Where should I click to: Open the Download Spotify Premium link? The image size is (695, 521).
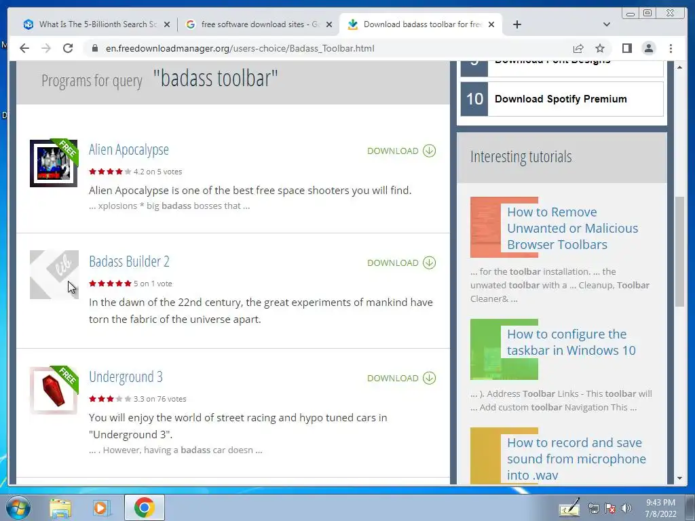pyautogui.click(x=561, y=99)
